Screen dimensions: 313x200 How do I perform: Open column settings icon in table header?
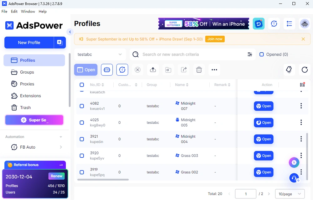click(302, 85)
